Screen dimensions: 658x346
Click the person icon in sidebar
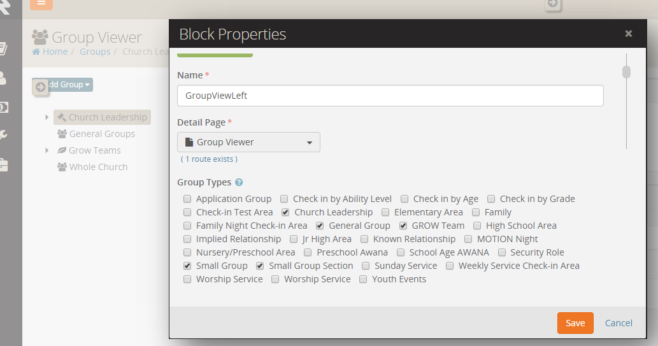pyautogui.click(x=3, y=78)
